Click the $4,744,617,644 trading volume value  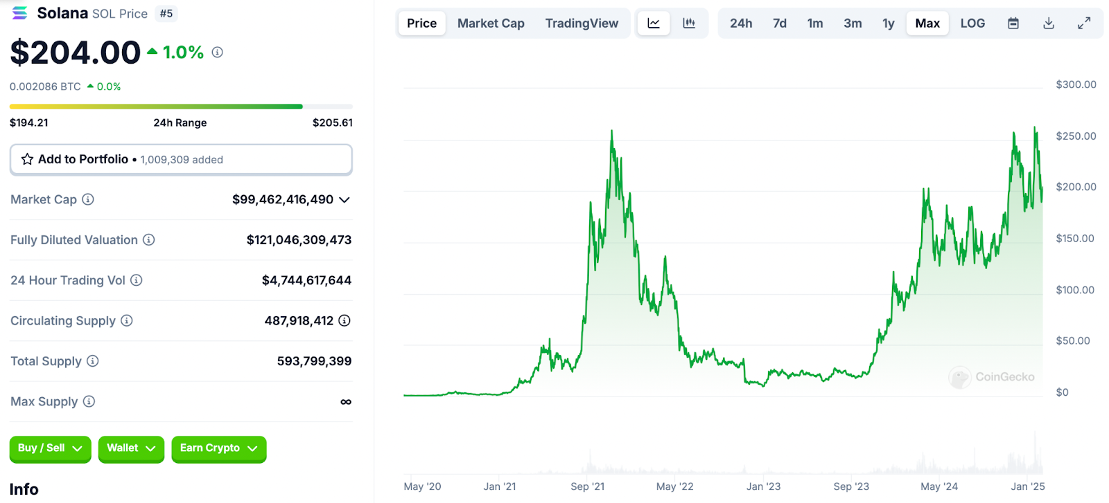(306, 280)
